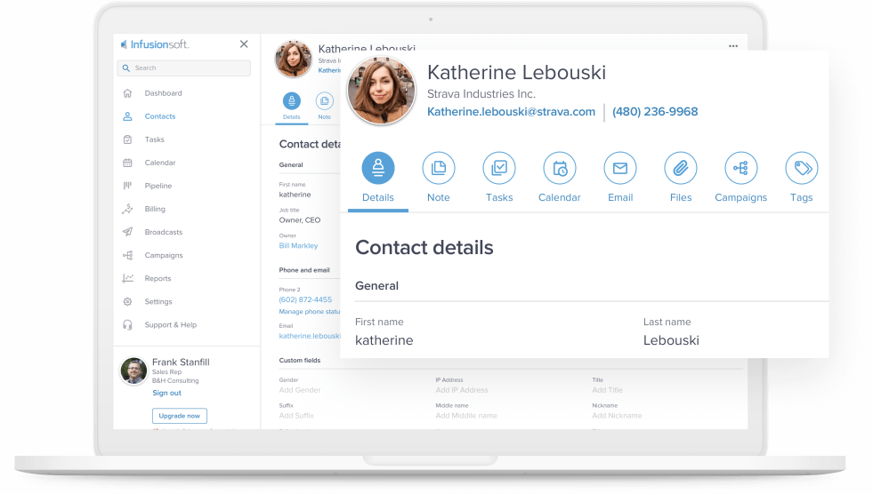Click the Calendar icon in sidebar
The image size is (873, 494).
point(127,163)
